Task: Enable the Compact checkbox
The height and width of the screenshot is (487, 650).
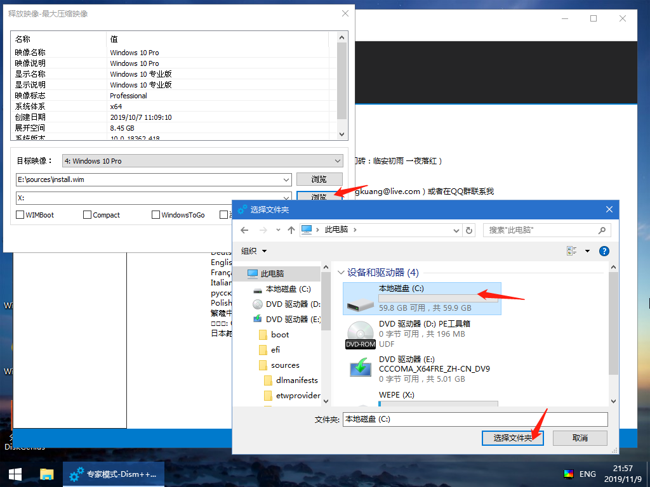Action: [87, 215]
